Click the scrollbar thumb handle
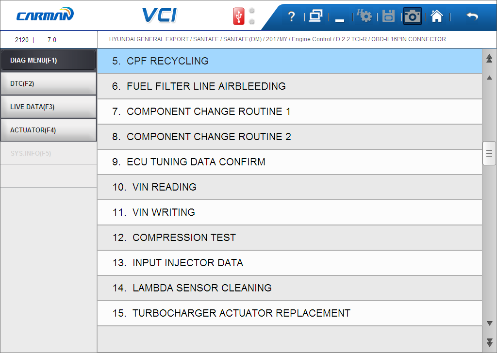The height and width of the screenshot is (353, 497). click(489, 153)
